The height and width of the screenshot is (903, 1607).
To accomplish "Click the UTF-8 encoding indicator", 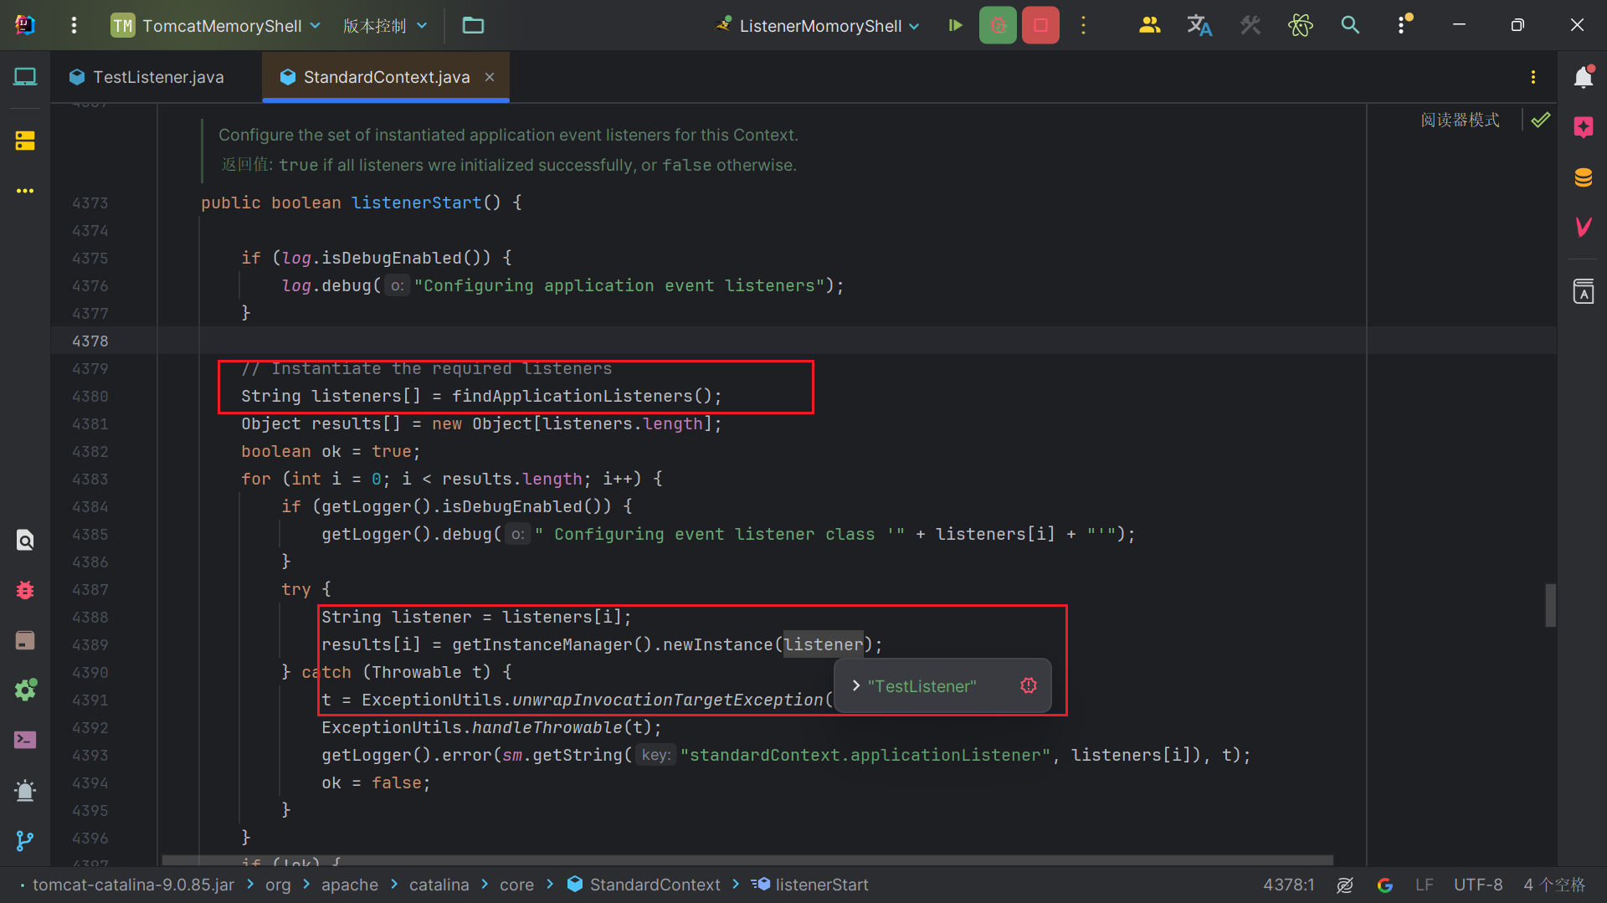I will [x=1478, y=885].
